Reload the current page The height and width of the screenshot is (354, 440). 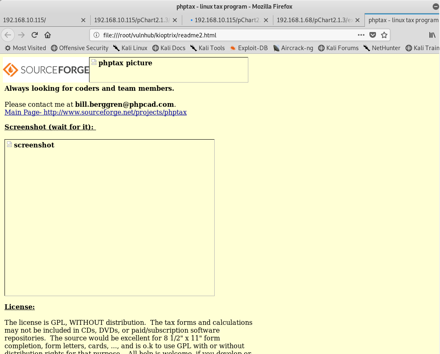tap(34, 35)
